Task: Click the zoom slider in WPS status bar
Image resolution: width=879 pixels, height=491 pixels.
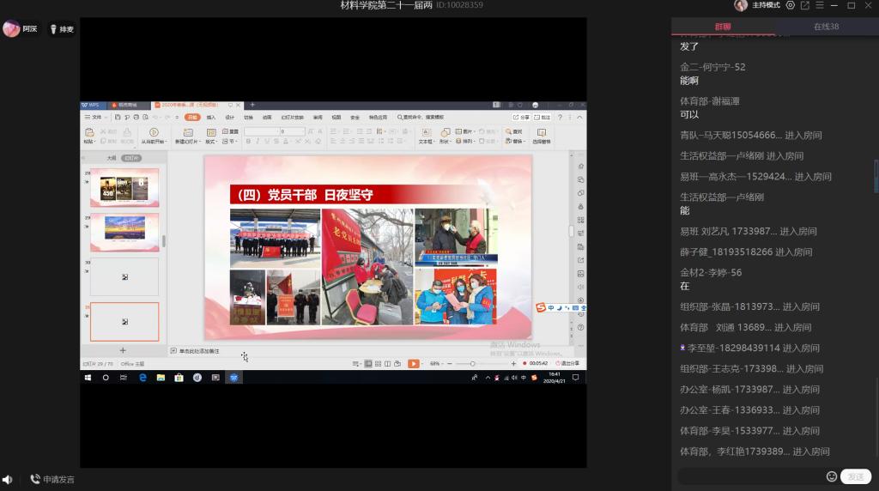Action: 472,364
